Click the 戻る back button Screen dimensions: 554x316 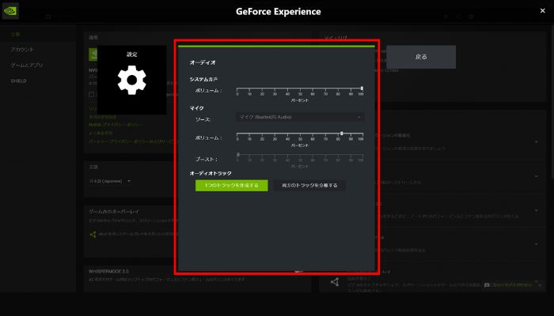(421, 57)
